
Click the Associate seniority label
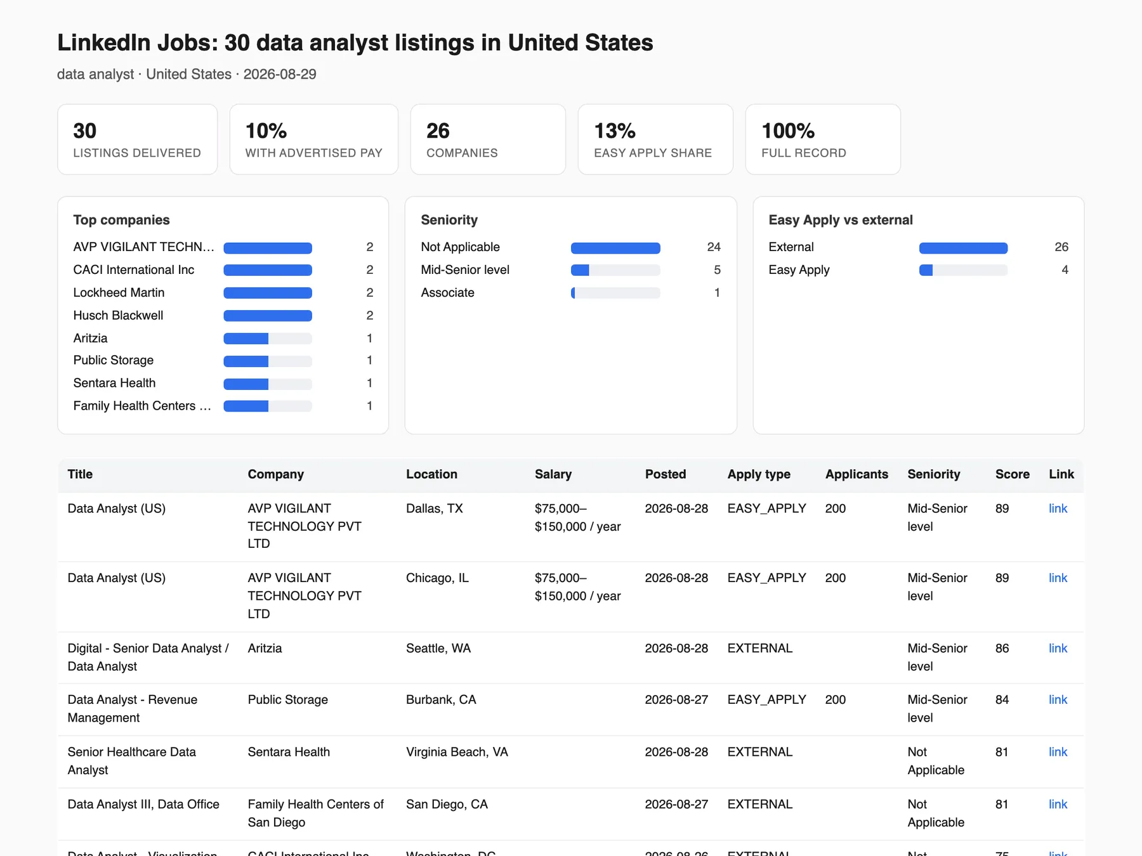click(x=448, y=293)
